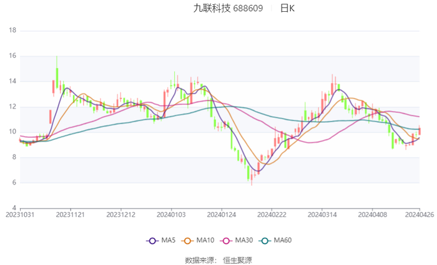Screen dimensions: 437x265
Task: Jump to the 20240426 end date label
Action: coord(418,214)
